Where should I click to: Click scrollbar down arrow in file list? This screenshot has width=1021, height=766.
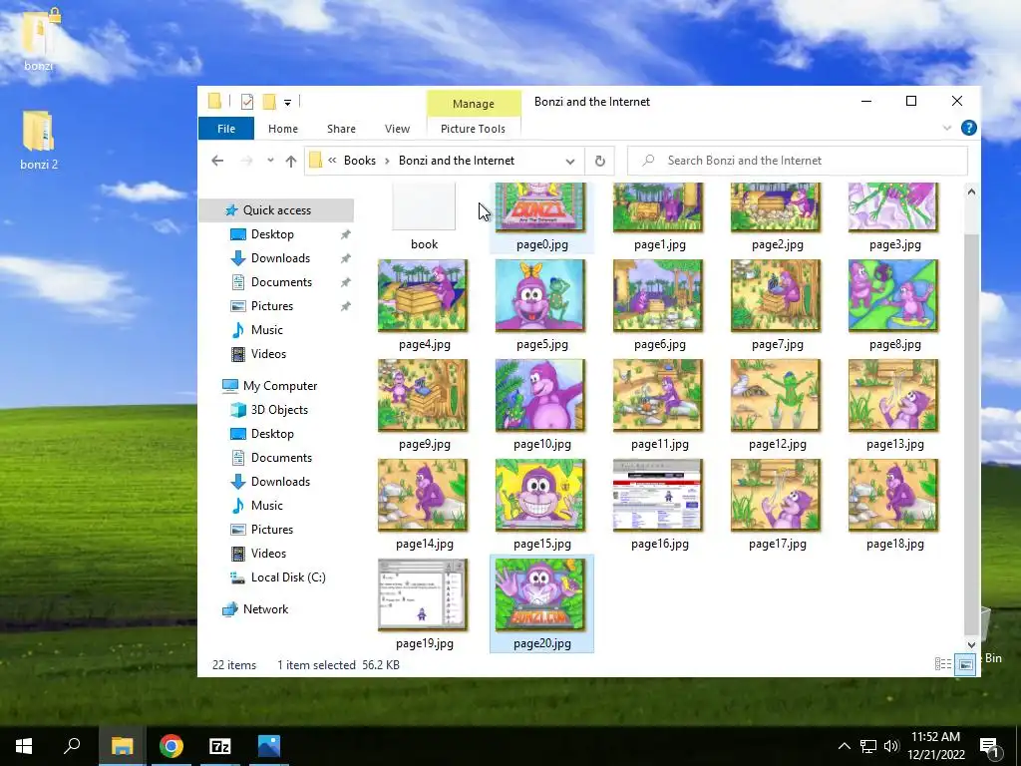click(x=971, y=645)
